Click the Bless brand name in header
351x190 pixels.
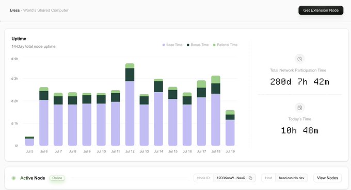(x=15, y=10)
